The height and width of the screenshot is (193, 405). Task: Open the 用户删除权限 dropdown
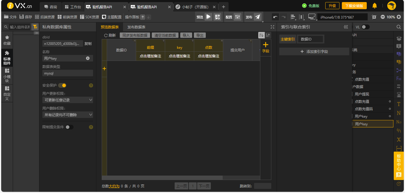pyautogui.click(x=68, y=115)
